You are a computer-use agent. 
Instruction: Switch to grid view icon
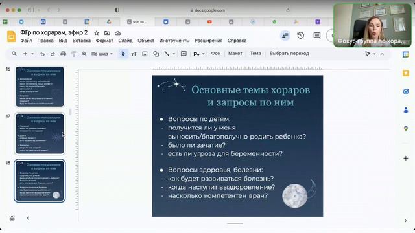tap(12, 218)
